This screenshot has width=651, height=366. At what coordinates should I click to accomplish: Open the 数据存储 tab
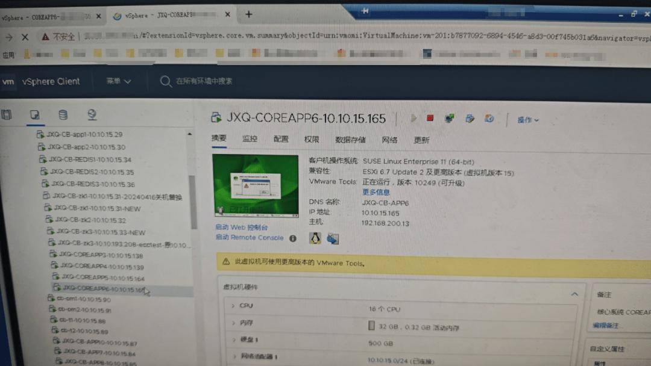(x=350, y=140)
